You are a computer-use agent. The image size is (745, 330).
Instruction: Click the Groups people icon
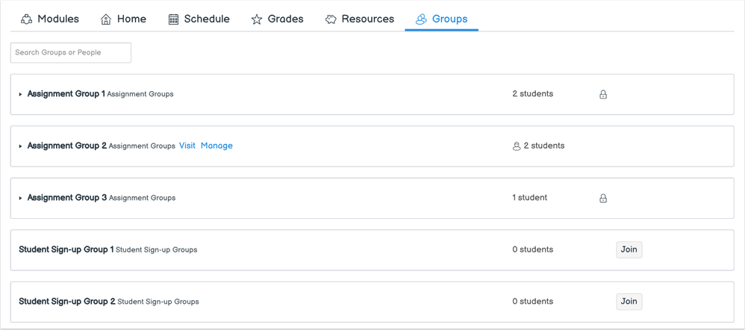pyautogui.click(x=421, y=19)
